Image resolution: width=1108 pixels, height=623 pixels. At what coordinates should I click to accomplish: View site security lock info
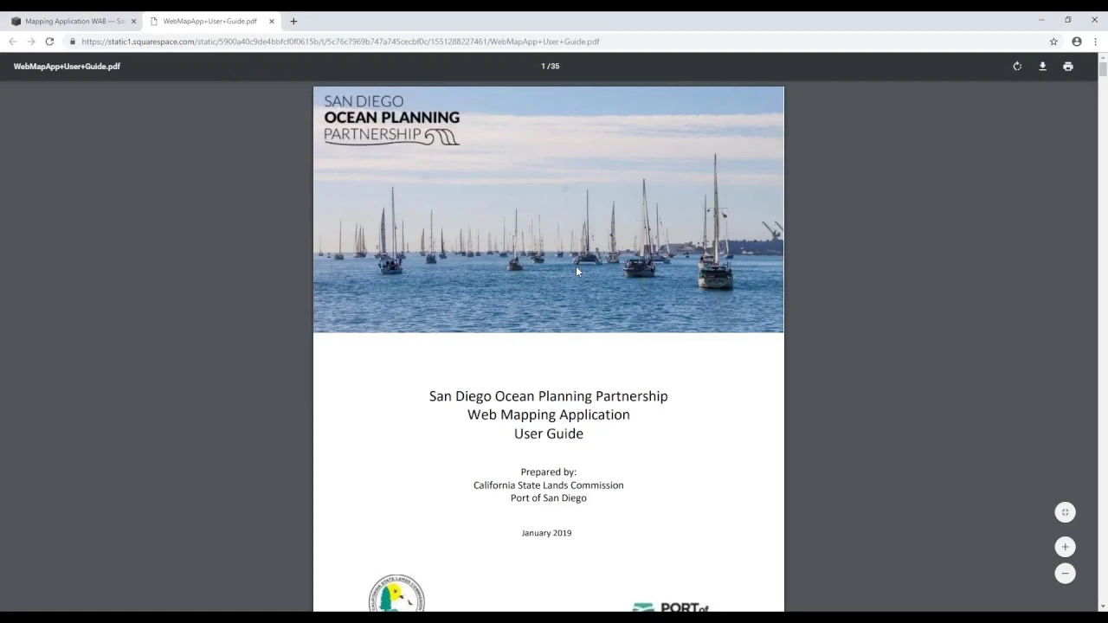73,42
